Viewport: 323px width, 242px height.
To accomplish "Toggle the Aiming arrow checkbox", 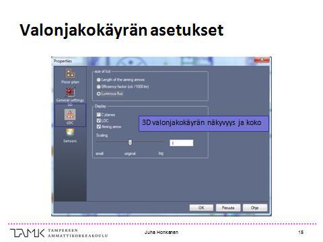I will (98, 126).
